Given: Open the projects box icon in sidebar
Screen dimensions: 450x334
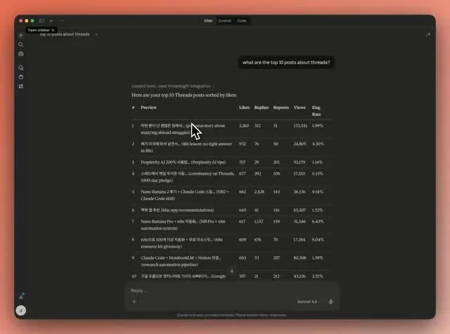Looking at the screenshot, I should tap(20, 76).
